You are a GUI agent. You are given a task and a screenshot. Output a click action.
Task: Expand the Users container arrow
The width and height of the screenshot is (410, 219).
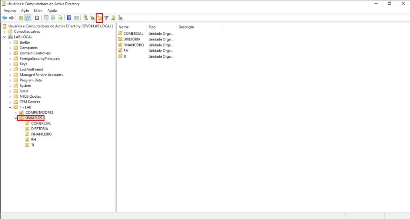click(10, 91)
